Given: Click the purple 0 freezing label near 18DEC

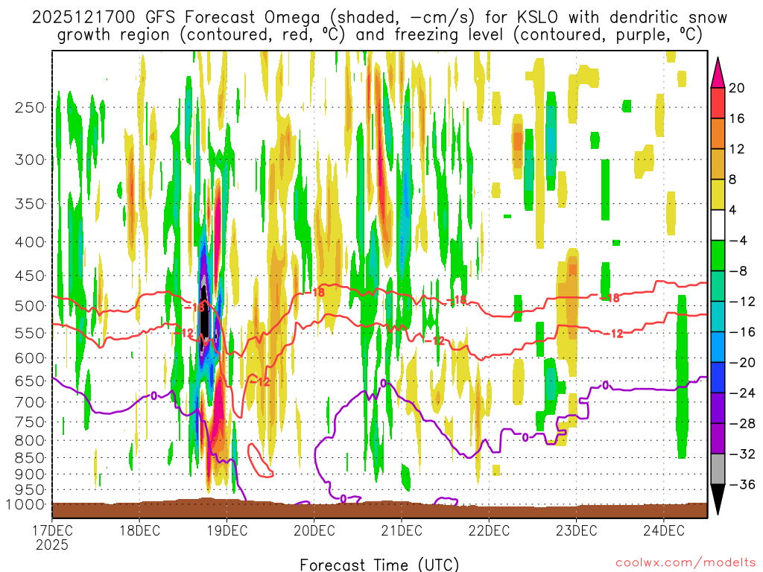Looking at the screenshot, I should (x=153, y=396).
